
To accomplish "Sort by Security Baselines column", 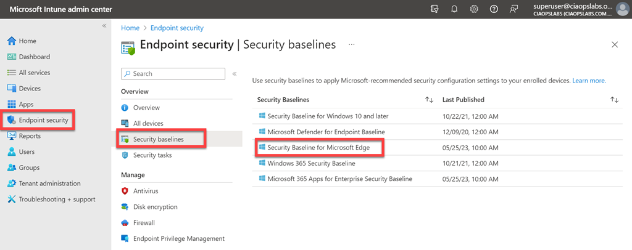I will (429, 100).
